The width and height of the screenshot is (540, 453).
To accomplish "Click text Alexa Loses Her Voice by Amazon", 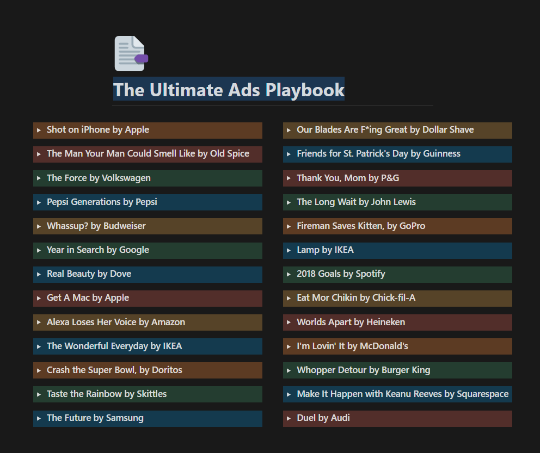I will click(x=116, y=322).
